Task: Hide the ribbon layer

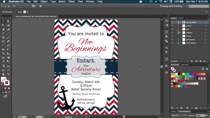Action: click(x=172, y=36)
